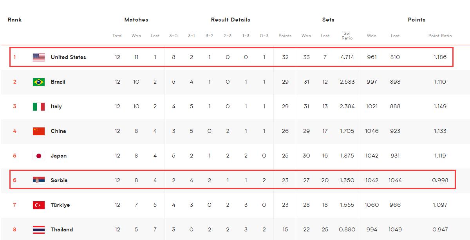470x240 pixels.
Task: Click the Matches column group header
Action: pyautogui.click(x=136, y=20)
